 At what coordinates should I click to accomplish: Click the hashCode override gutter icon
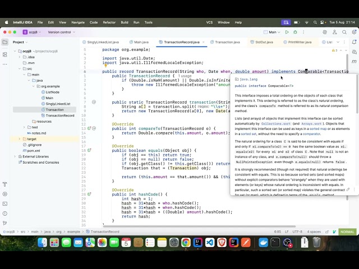point(89,194)
